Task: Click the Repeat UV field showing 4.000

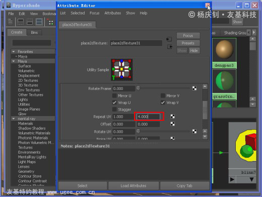Action: click(149, 117)
